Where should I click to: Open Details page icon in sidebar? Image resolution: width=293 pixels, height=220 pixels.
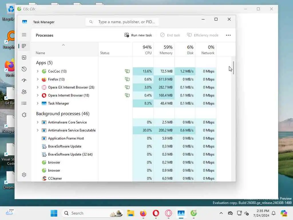pos(24,103)
